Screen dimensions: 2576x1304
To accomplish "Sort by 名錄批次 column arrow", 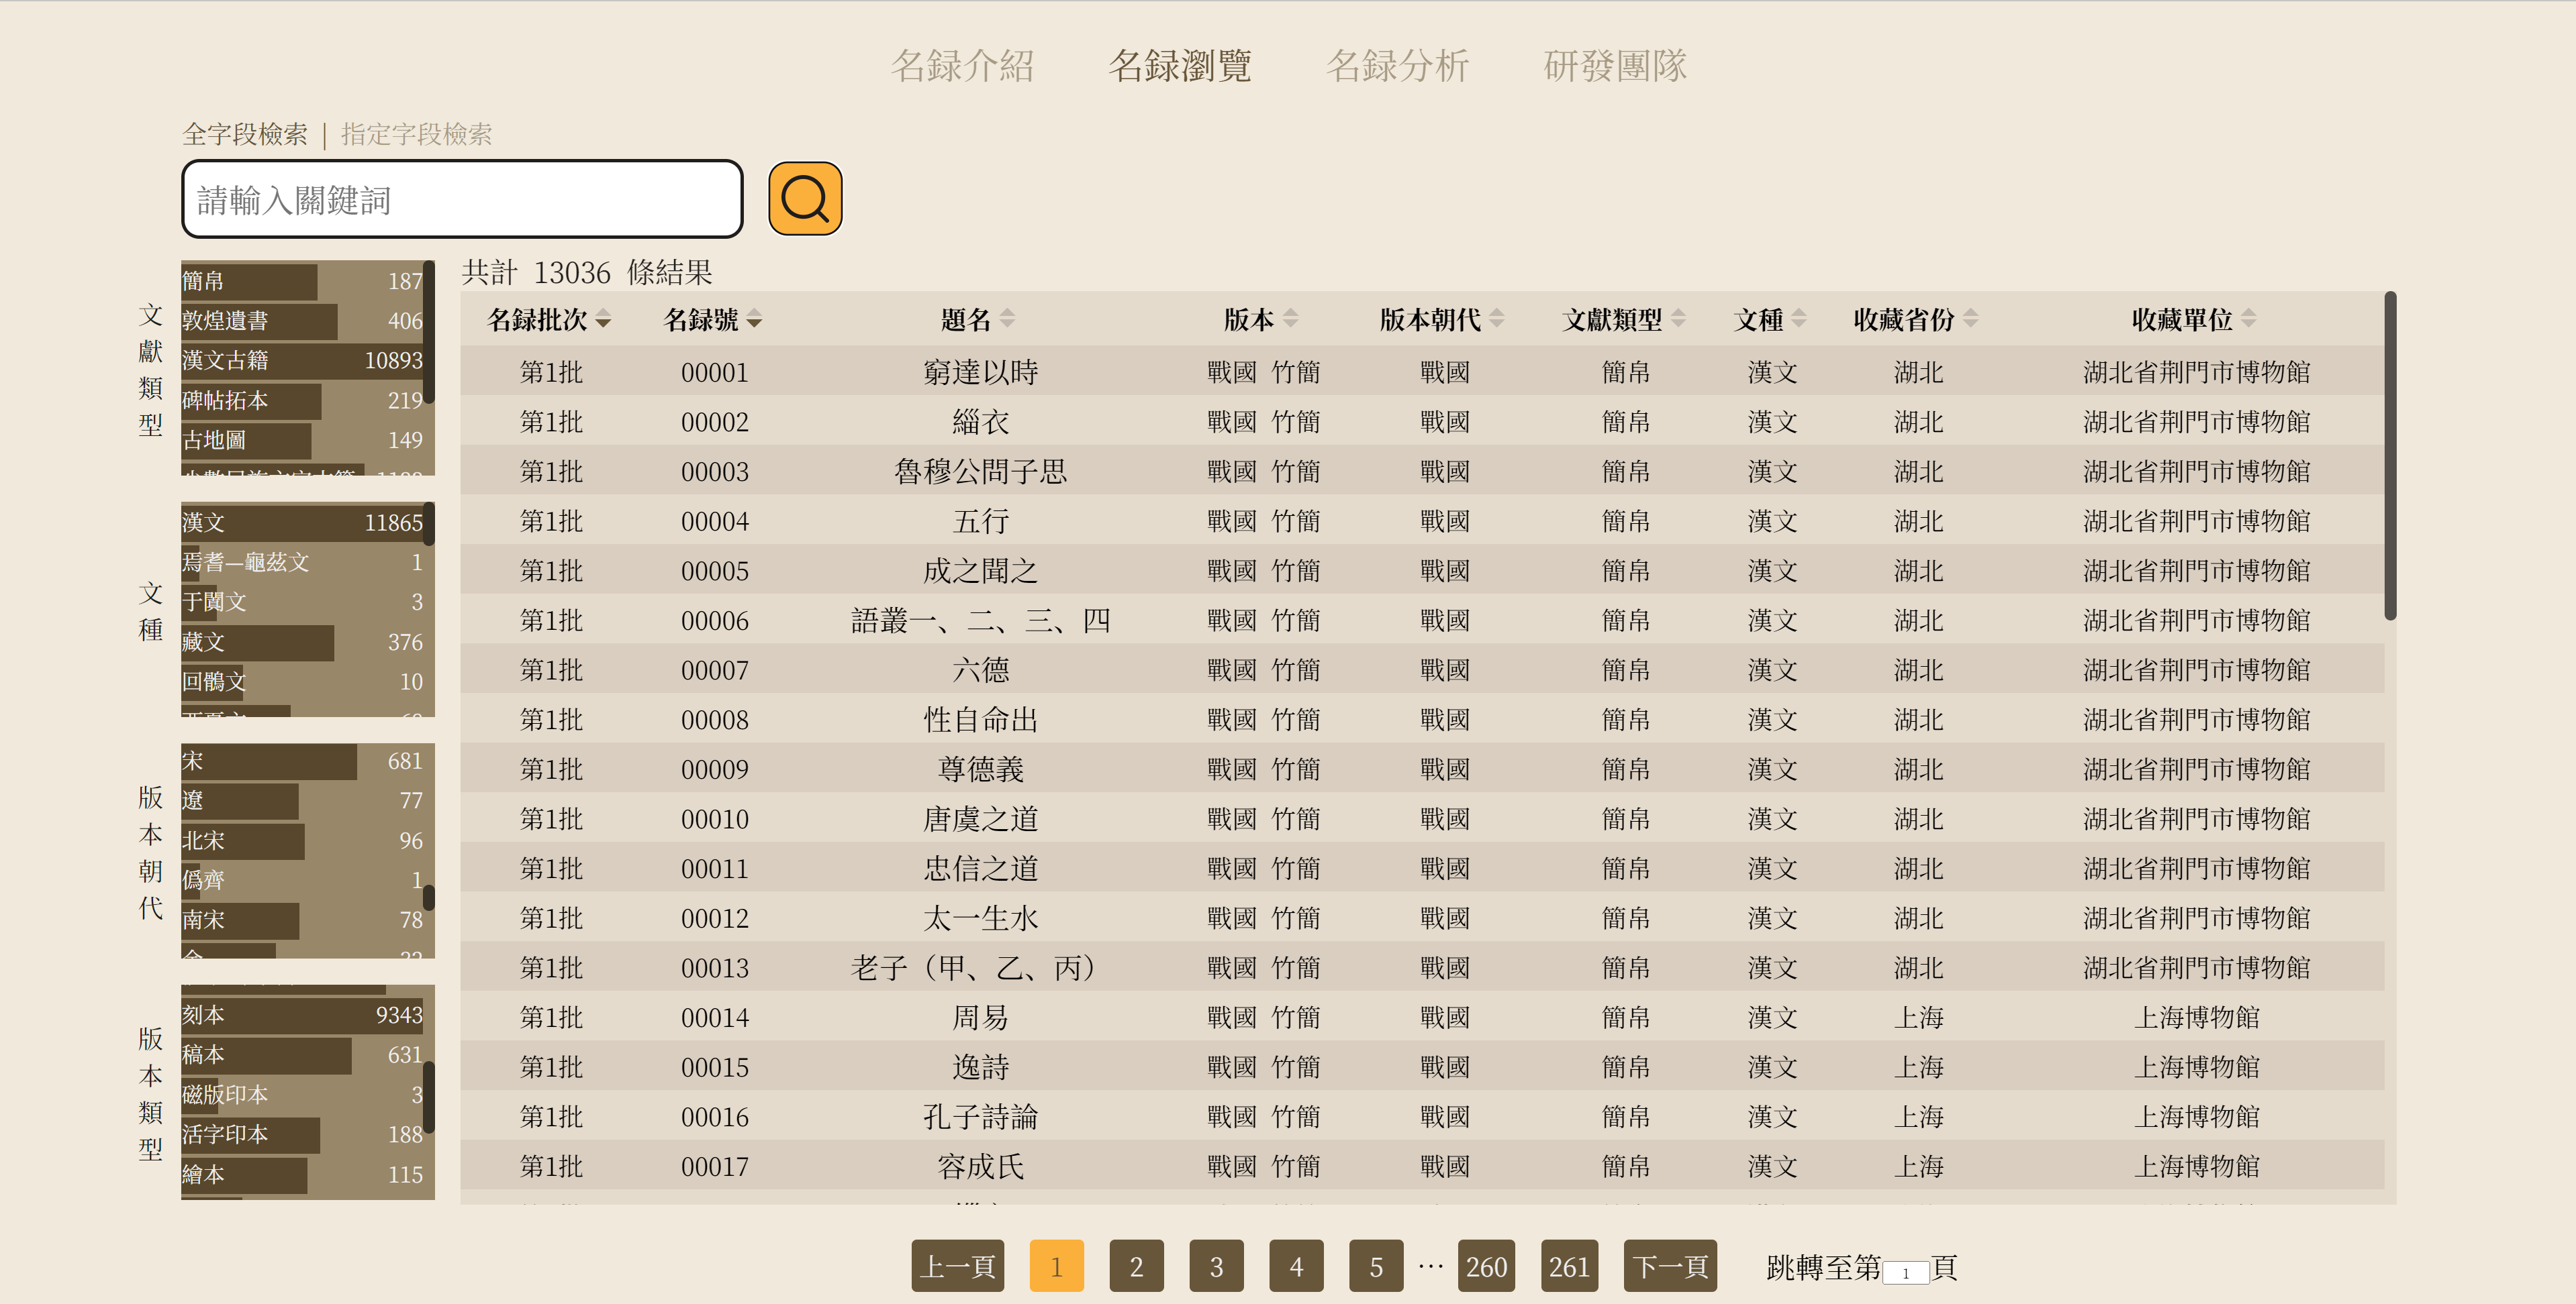I will click(x=603, y=320).
